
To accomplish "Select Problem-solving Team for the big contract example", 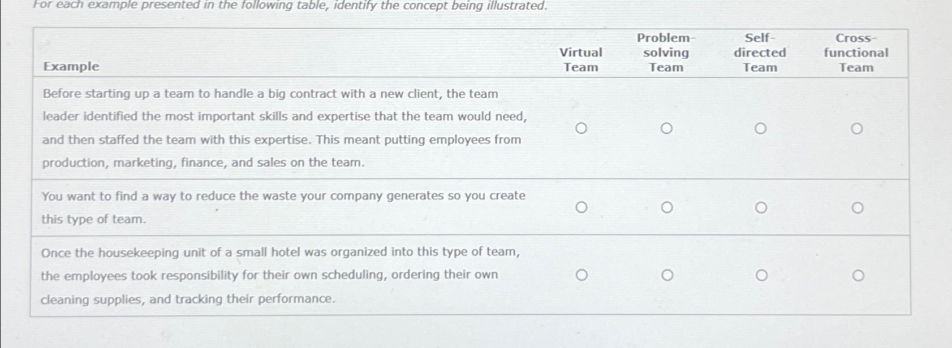I will (x=667, y=129).
